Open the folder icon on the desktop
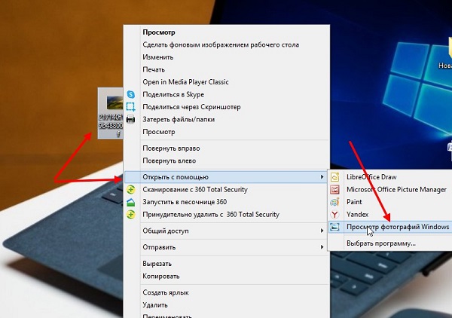This screenshot has height=318, width=452. (450, 50)
